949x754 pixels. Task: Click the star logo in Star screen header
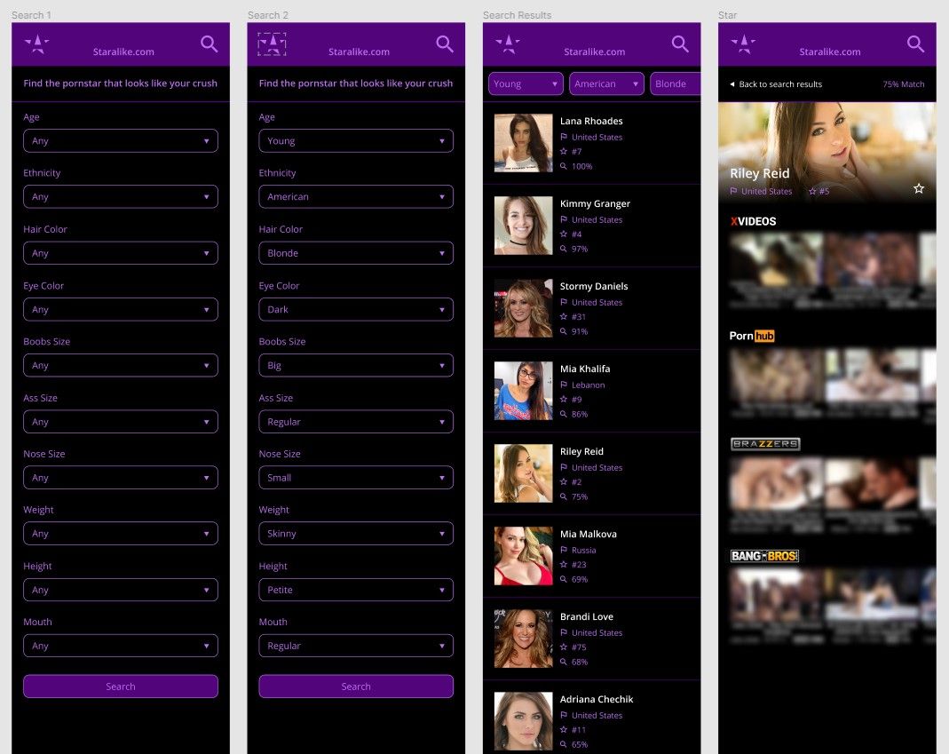click(743, 44)
